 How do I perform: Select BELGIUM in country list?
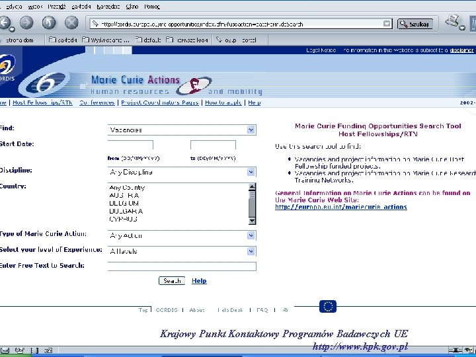pos(124,204)
